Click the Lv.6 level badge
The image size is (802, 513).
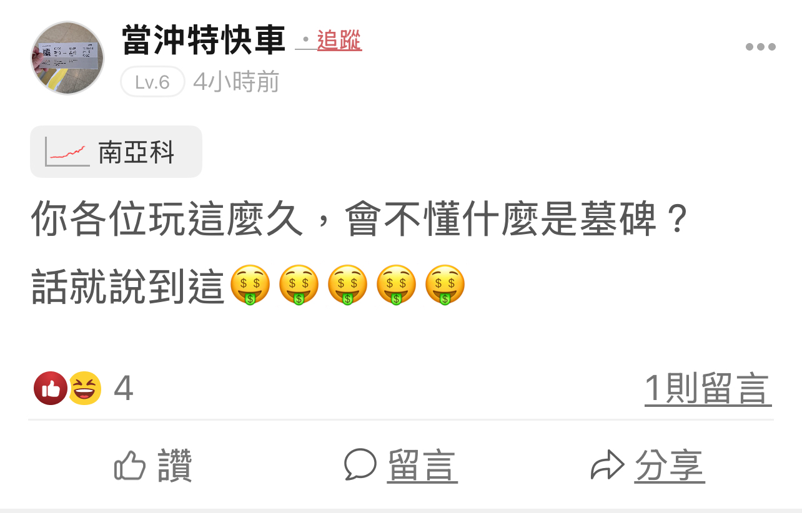pyautogui.click(x=152, y=82)
